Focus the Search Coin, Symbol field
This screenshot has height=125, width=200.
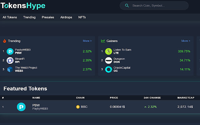pos(154,6)
